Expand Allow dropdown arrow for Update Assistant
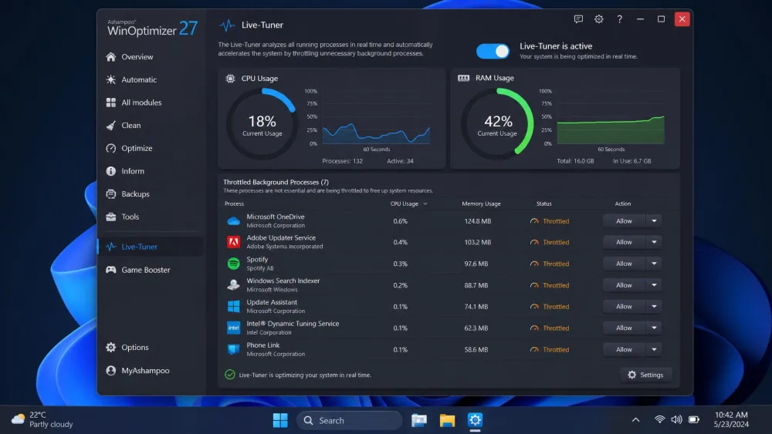Image resolution: width=772 pixels, height=434 pixels. 654,307
